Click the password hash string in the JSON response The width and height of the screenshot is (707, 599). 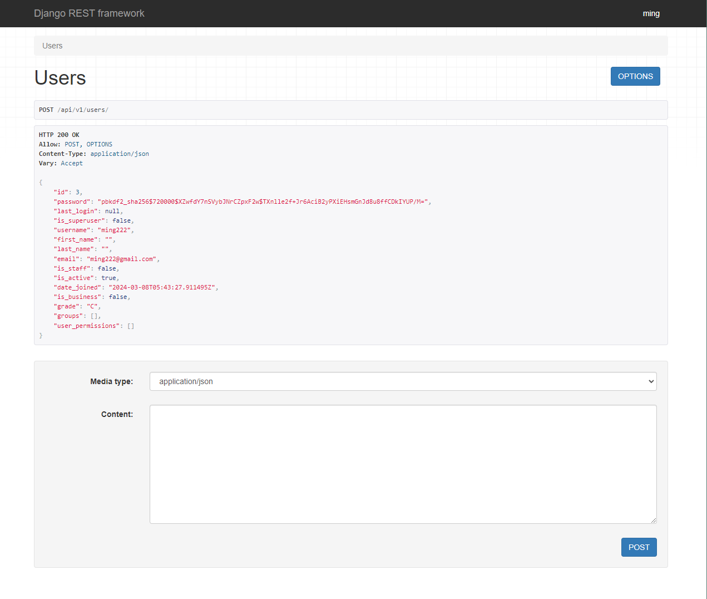261,201
